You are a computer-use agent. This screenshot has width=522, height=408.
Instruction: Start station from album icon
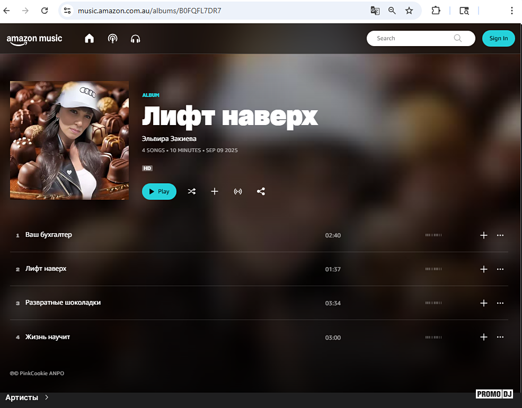tap(238, 191)
